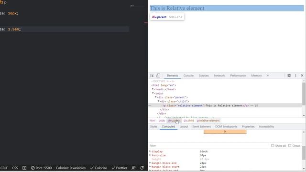Expand the margin-block-start computed property
Screen dimensions: 306x172
150,167
